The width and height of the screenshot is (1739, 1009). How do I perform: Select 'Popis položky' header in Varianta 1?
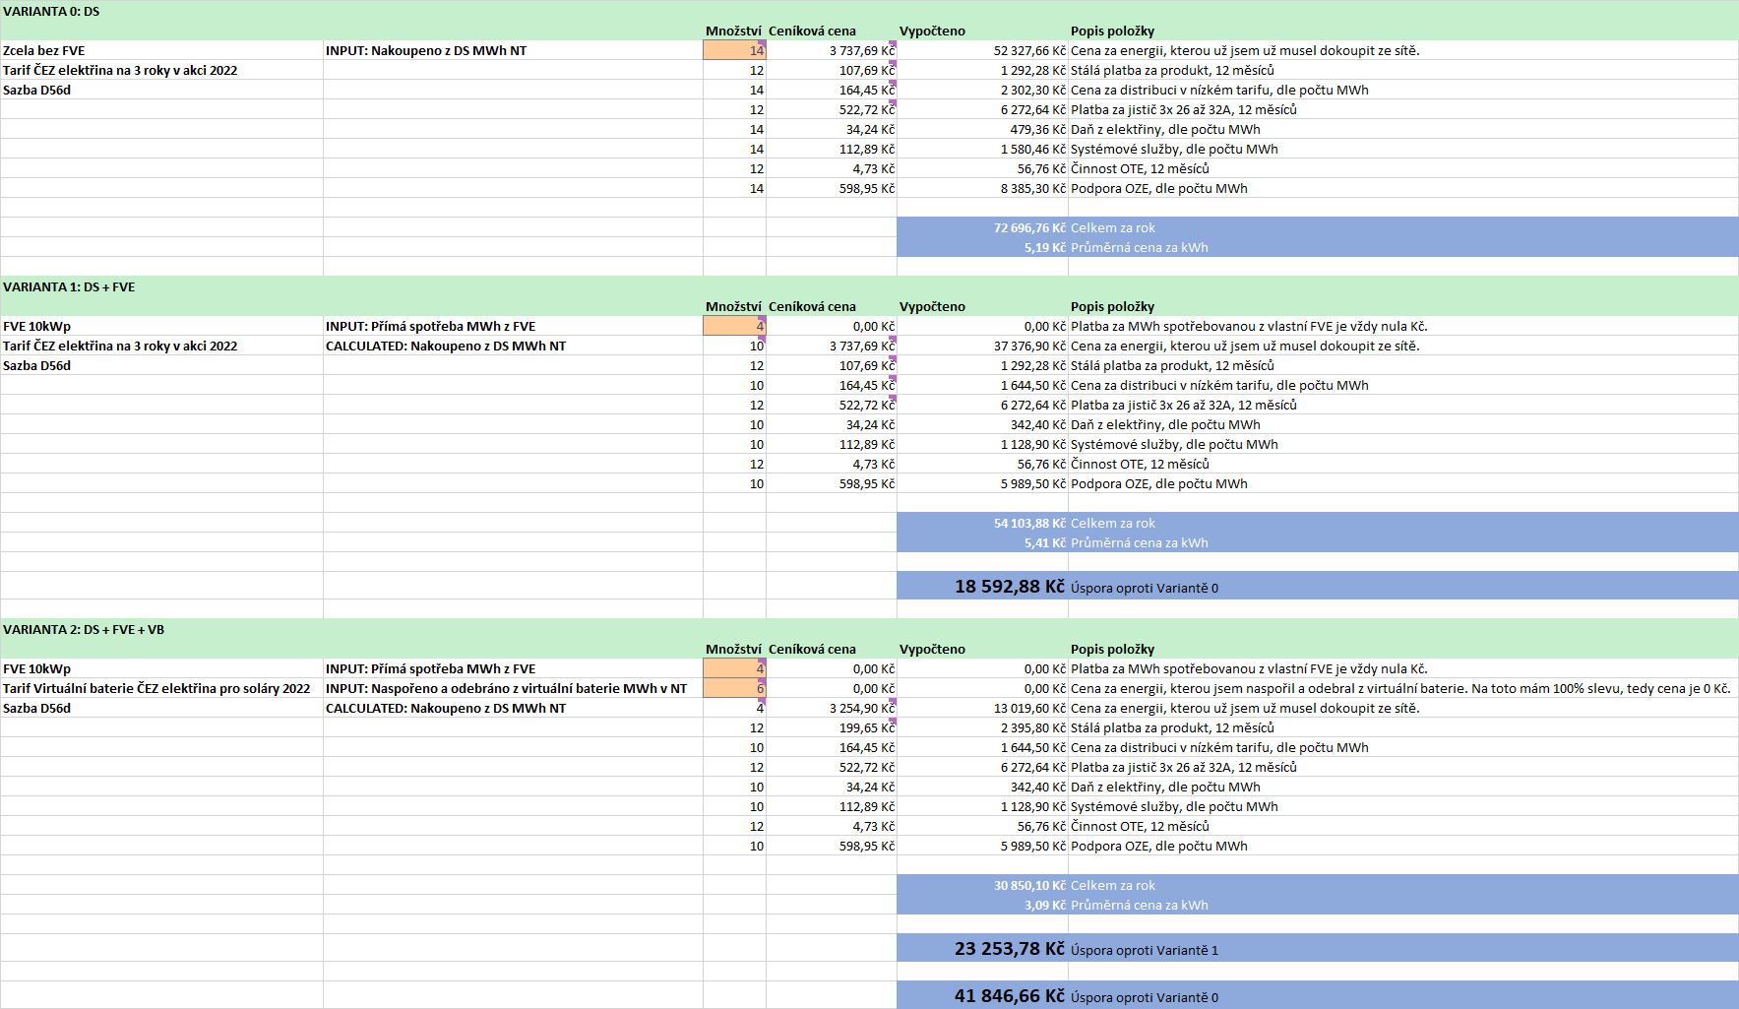click(x=1112, y=306)
